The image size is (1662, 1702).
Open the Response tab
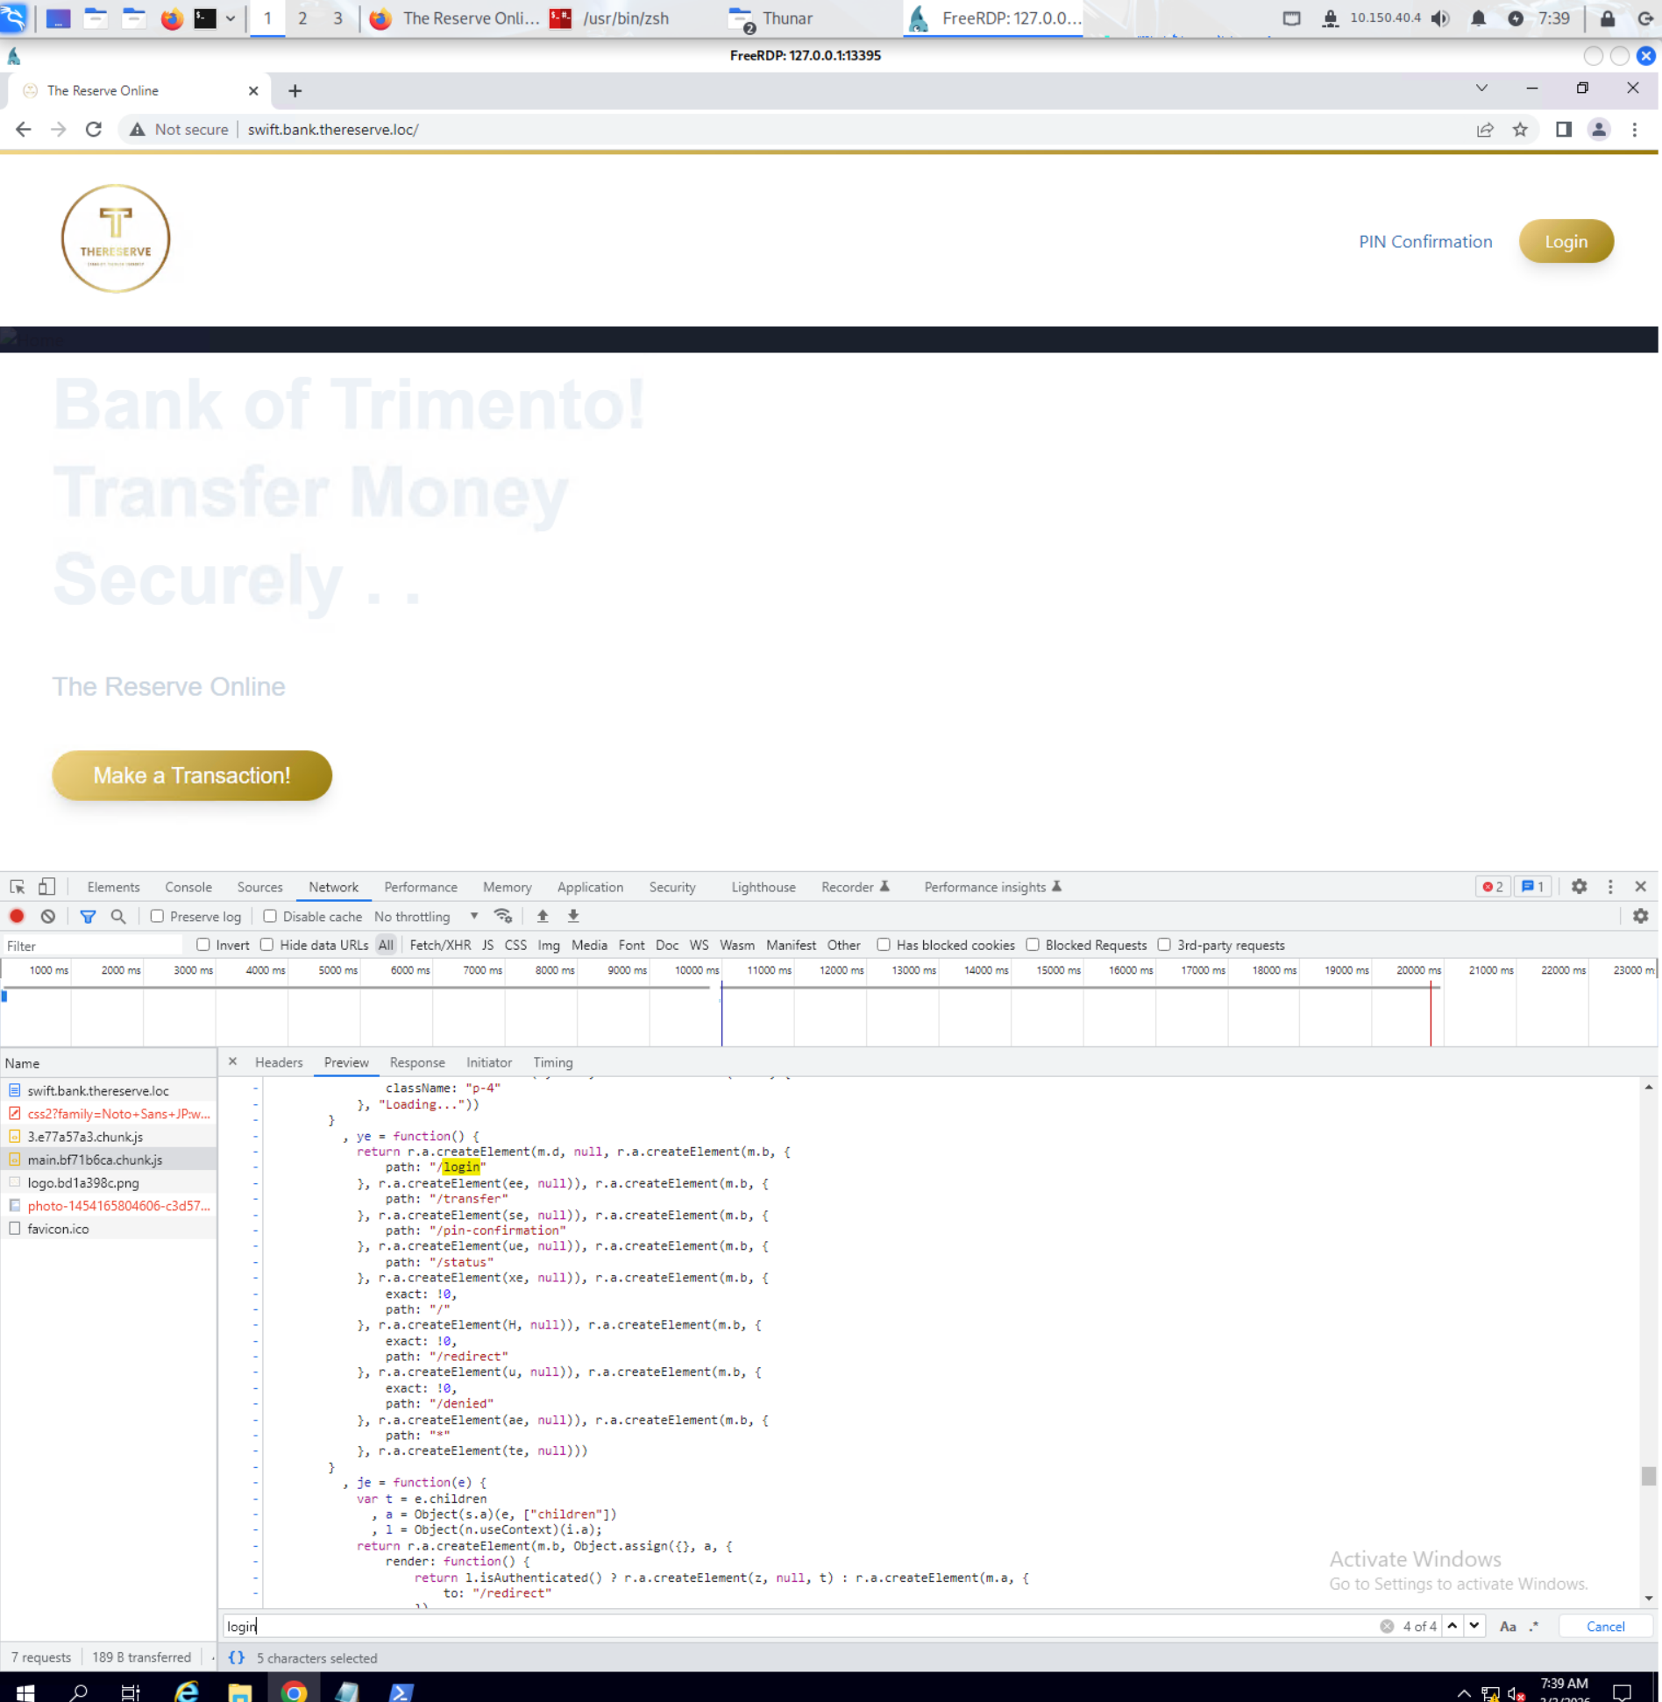pyautogui.click(x=416, y=1062)
